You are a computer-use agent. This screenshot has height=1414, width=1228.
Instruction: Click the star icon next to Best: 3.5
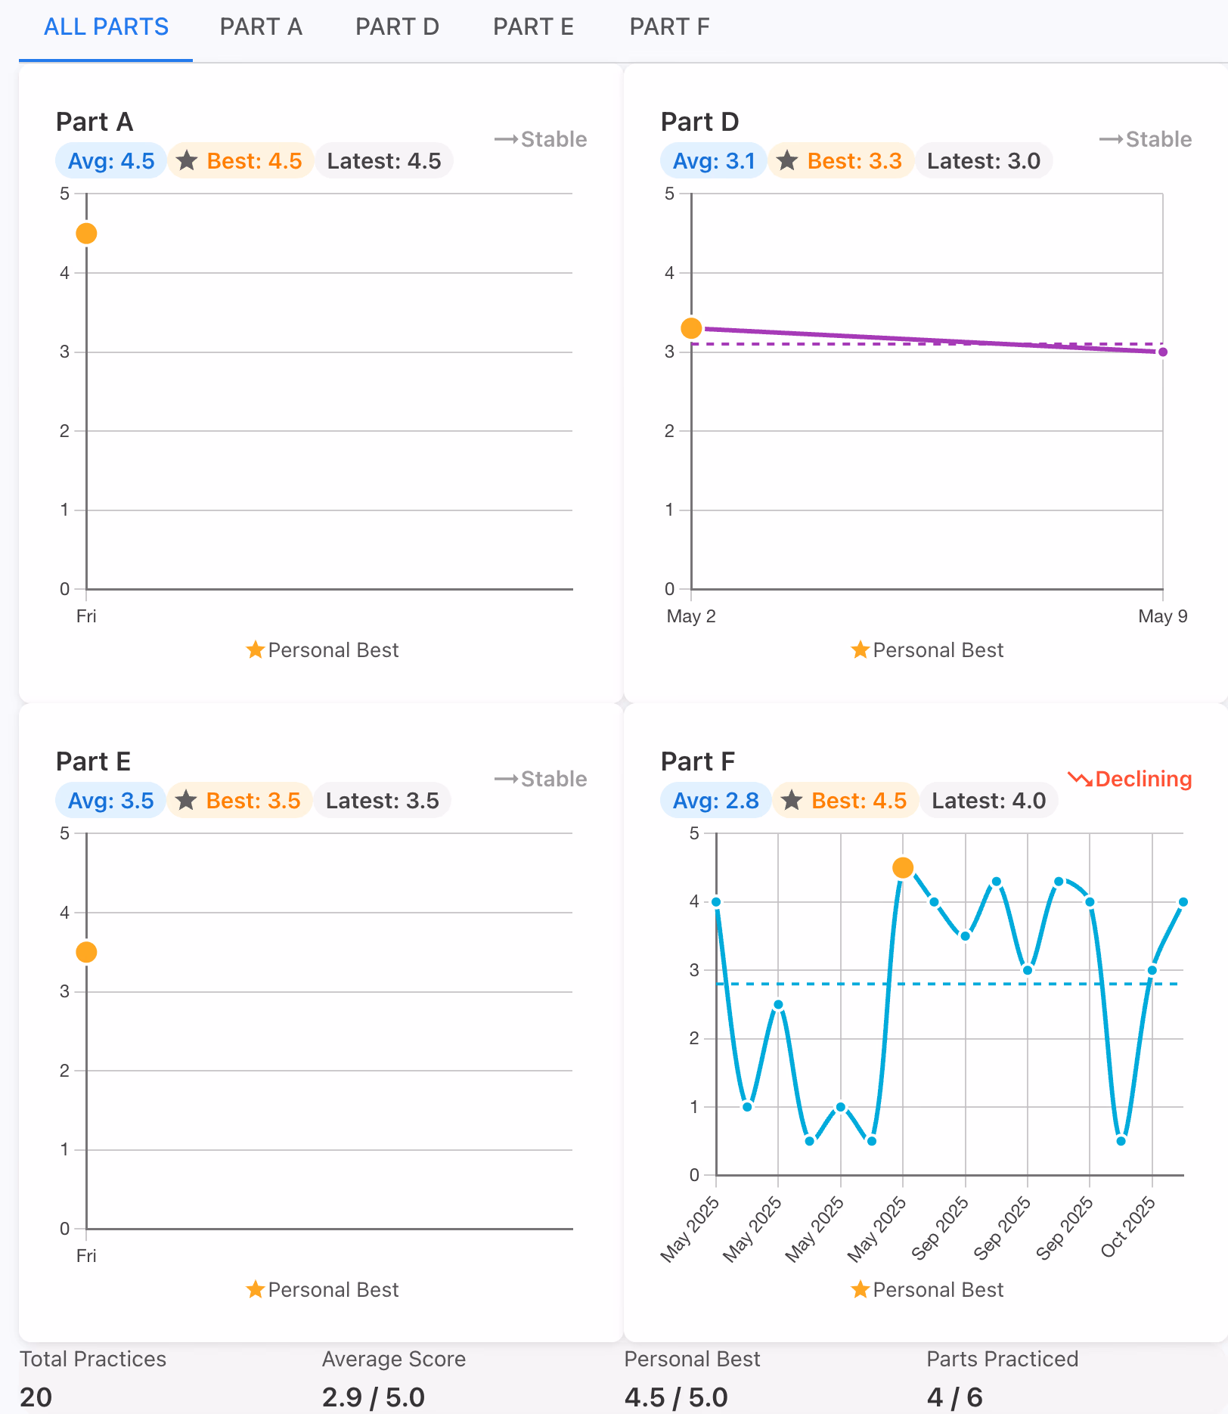pos(186,800)
